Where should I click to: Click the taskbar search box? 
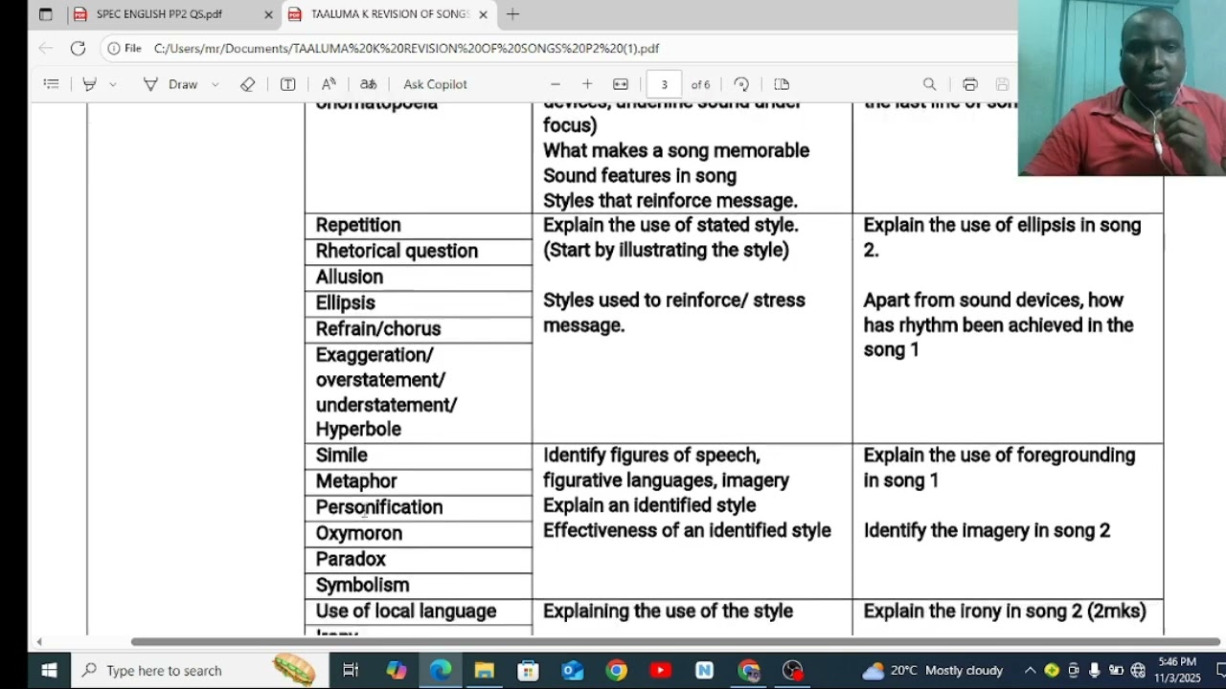click(x=198, y=670)
